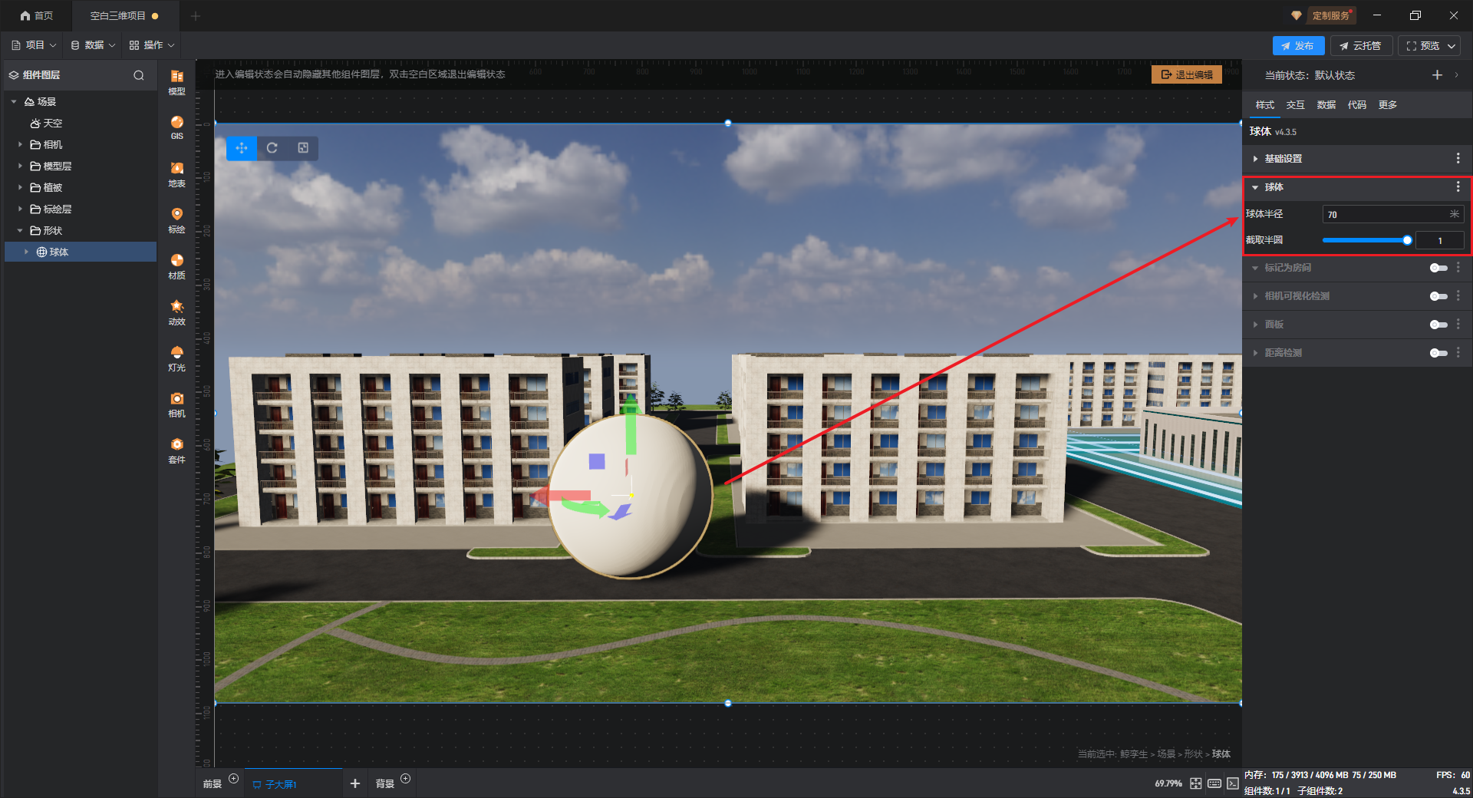This screenshot has width=1473, height=798.
Task: Open the 相机 (camera) tool in the sidebar
Action: click(176, 404)
